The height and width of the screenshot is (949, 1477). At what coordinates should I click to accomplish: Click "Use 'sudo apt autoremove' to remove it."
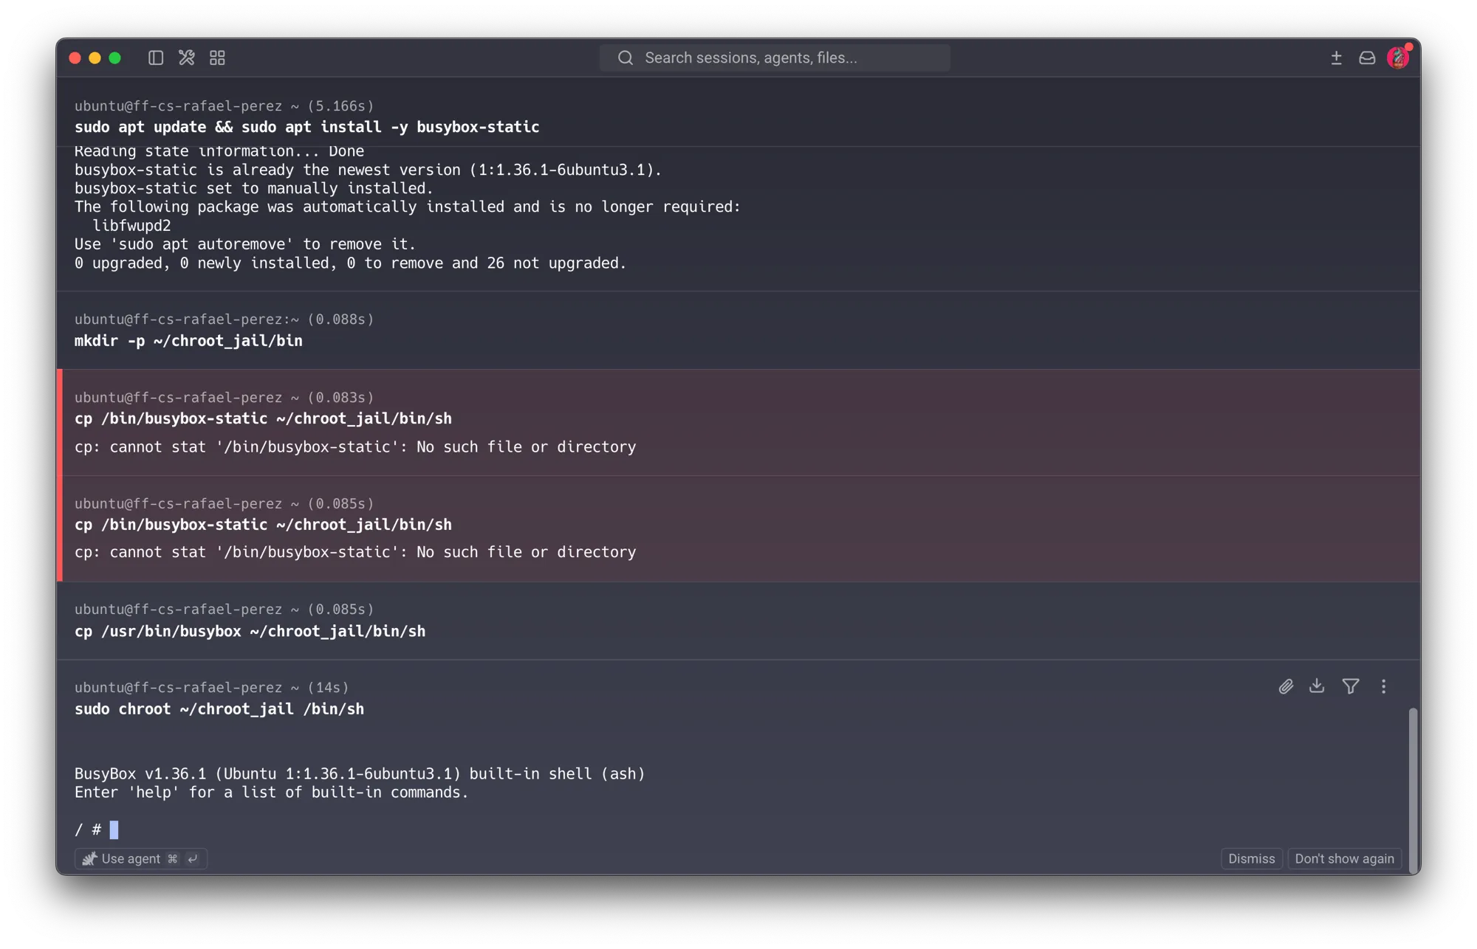pyautogui.click(x=245, y=244)
